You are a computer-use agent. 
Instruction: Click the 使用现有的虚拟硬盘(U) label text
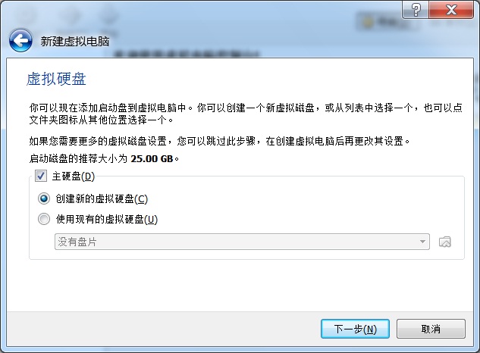click(106, 219)
